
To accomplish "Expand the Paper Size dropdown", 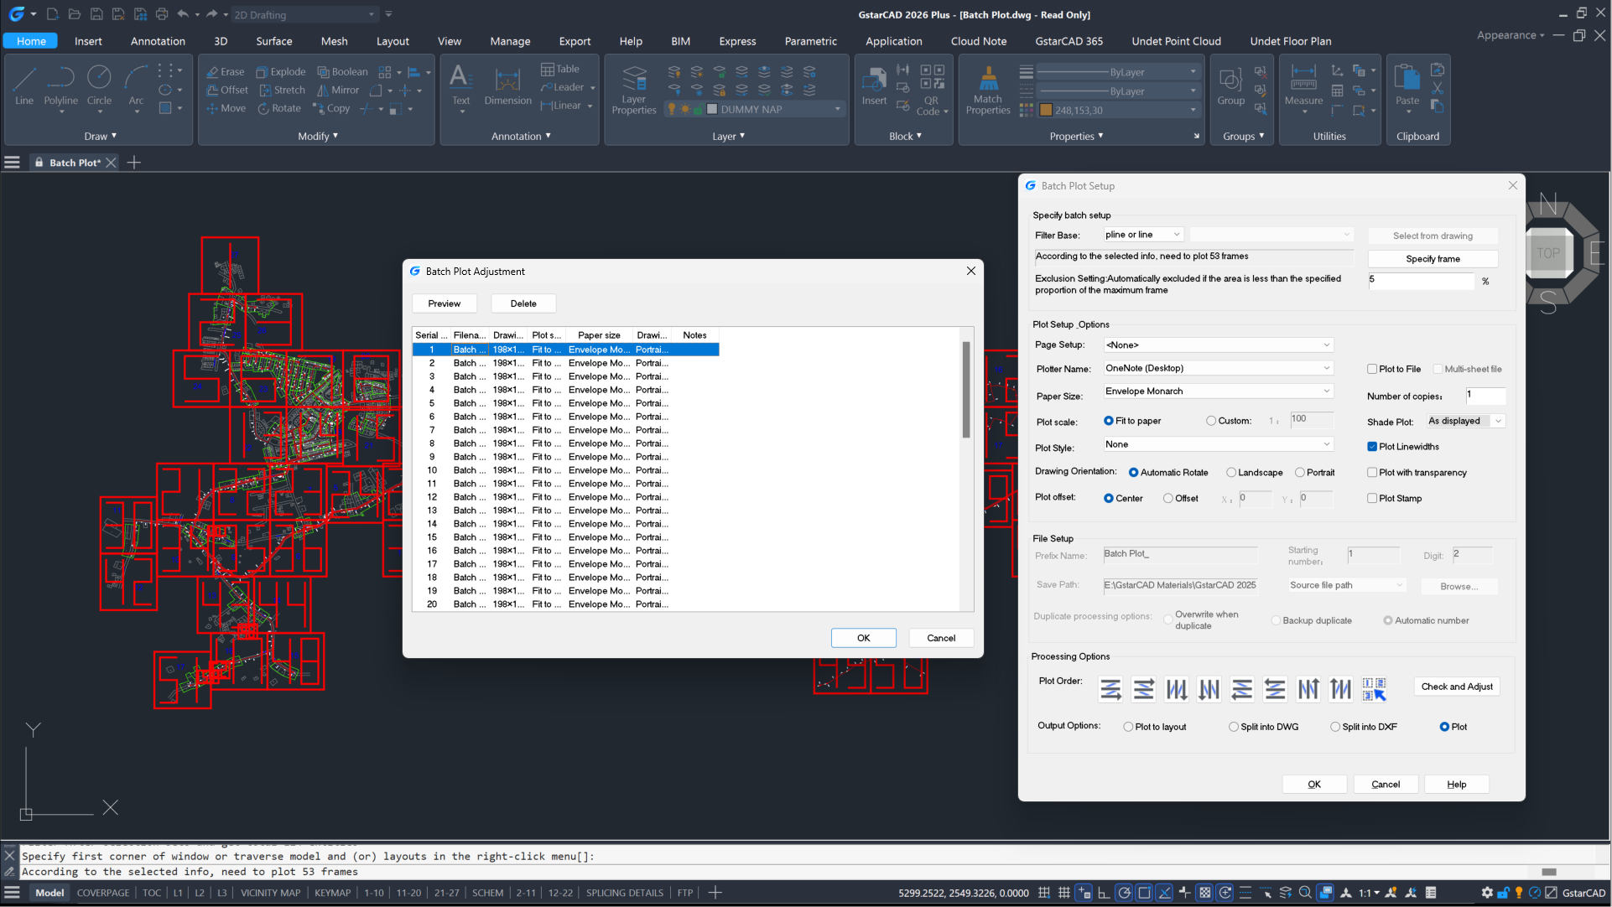I will pyautogui.click(x=1326, y=391).
